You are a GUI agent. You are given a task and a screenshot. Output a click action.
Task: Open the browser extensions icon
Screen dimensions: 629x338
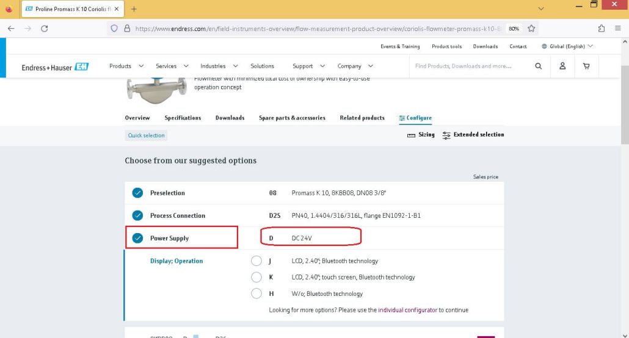tap(602, 29)
